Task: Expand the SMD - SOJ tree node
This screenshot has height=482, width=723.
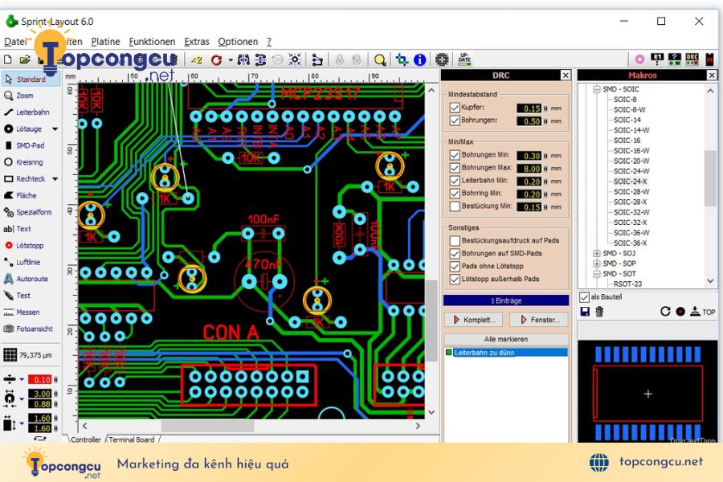Action: (x=597, y=253)
